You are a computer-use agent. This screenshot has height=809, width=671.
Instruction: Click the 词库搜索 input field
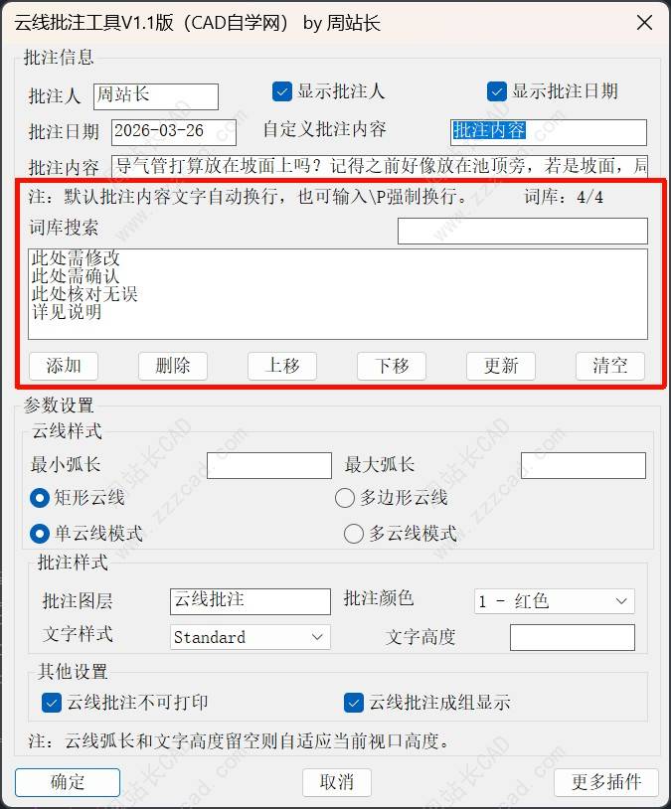(x=522, y=231)
